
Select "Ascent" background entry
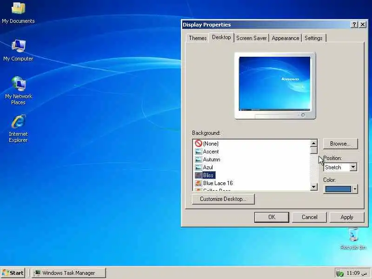pyautogui.click(x=211, y=152)
